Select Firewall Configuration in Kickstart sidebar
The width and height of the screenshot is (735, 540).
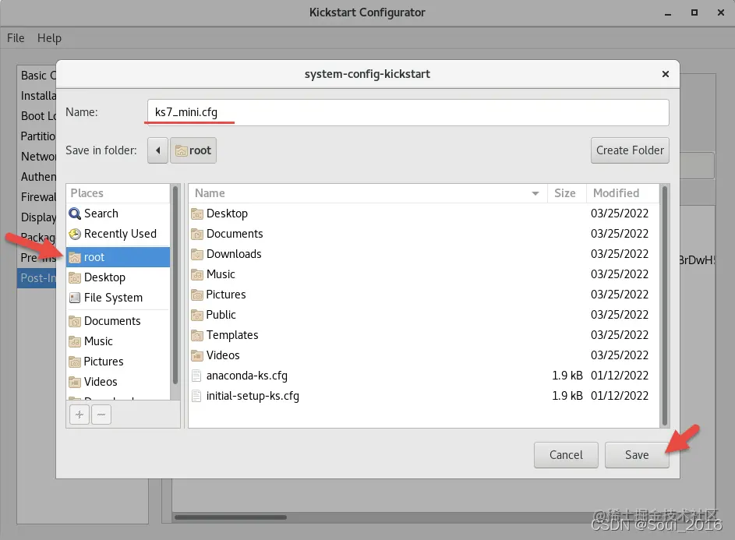point(37,197)
